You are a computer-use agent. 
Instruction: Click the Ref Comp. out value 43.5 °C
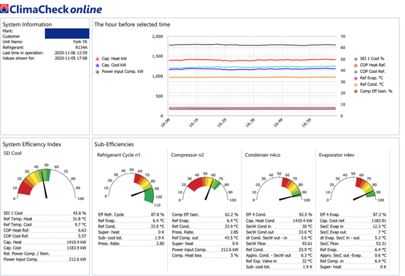232,238
